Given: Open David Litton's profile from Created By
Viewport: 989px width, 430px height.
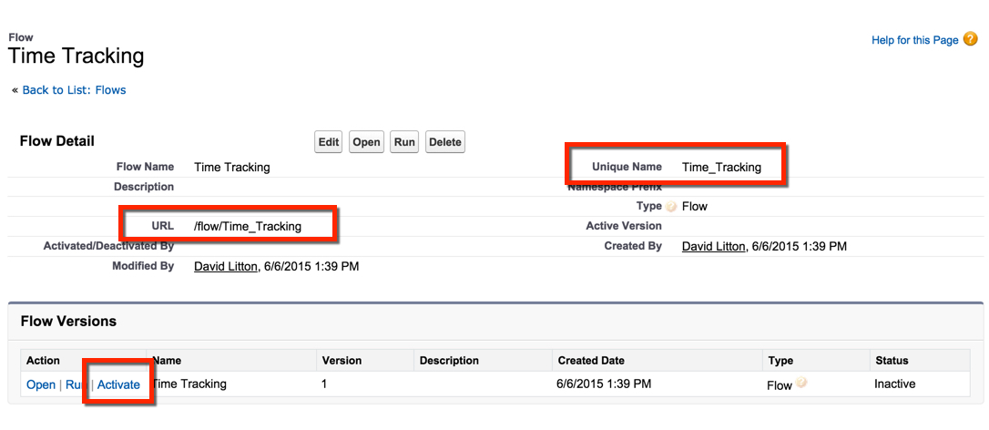Looking at the screenshot, I should (713, 246).
